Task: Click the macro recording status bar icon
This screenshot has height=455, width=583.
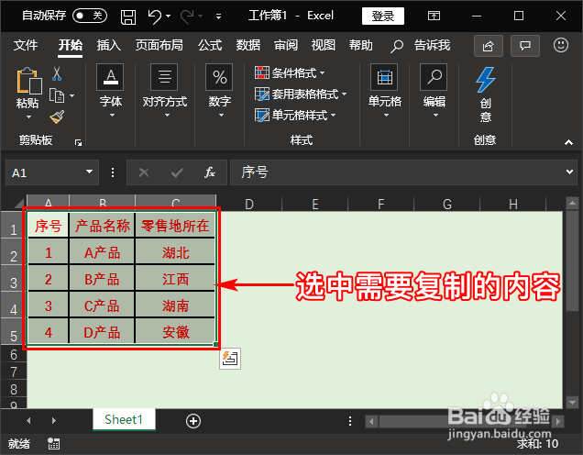Action: click(53, 443)
